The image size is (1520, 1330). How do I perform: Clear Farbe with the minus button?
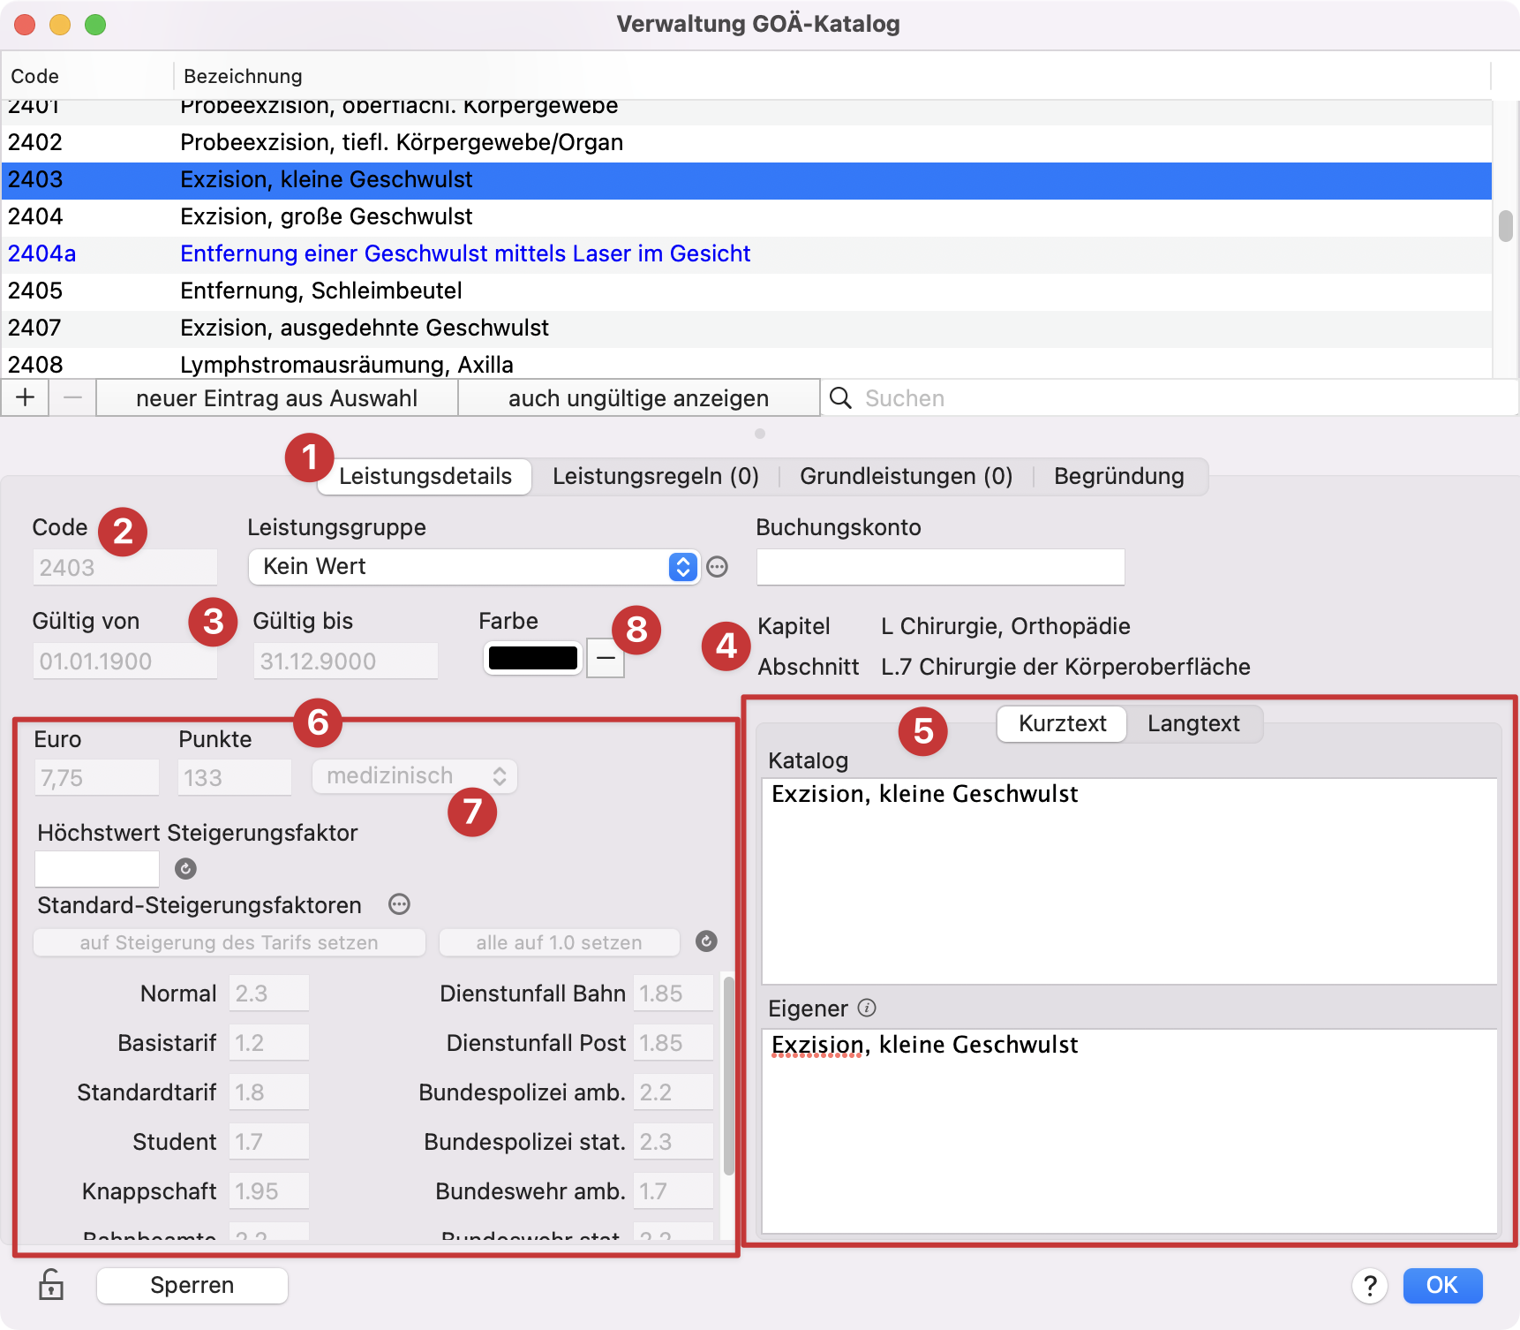(606, 658)
